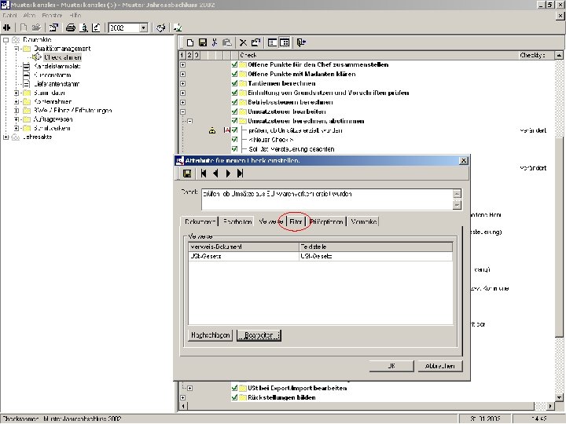Jump to last record in dialog toolbar
This screenshot has height=424, width=566.
tap(240, 174)
